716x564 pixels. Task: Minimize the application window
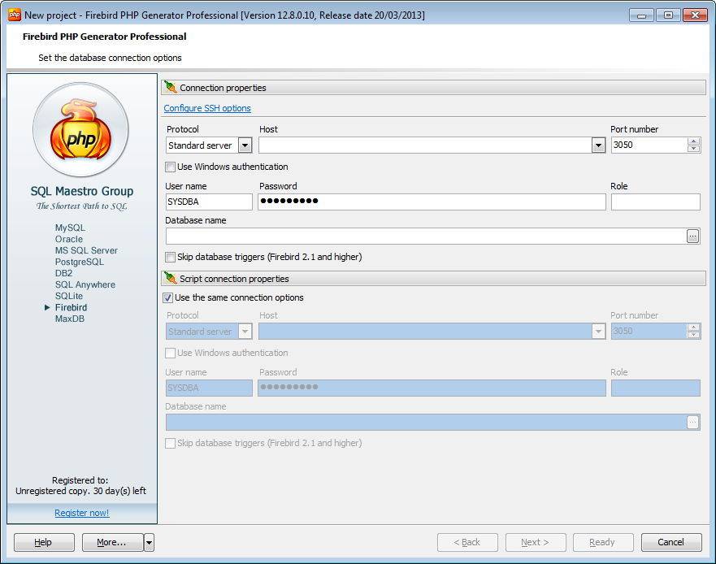pyautogui.click(x=641, y=15)
